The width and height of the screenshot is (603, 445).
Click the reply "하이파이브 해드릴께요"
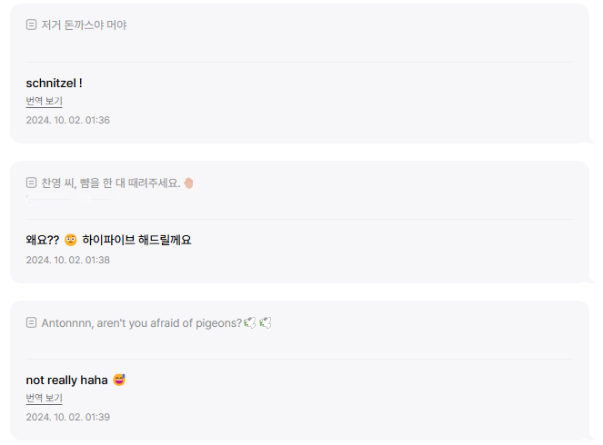pyautogui.click(x=136, y=241)
